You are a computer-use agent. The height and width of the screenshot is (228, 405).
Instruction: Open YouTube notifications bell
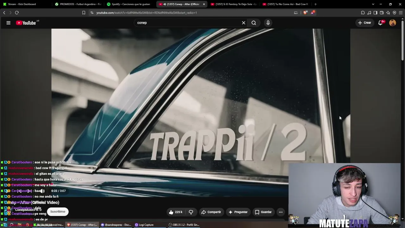381,23
